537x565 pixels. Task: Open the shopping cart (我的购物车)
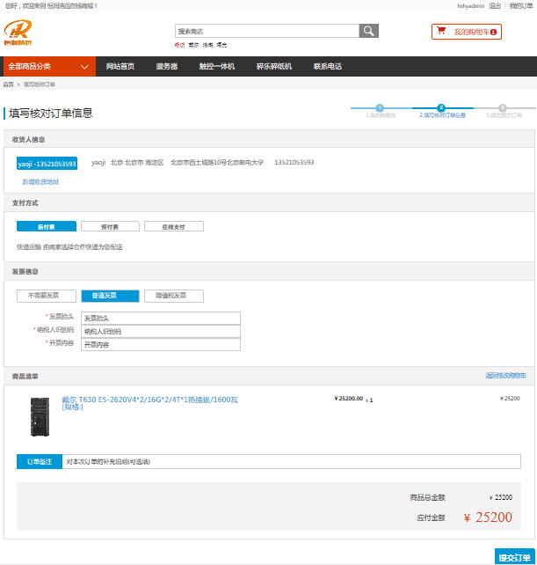(x=466, y=32)
